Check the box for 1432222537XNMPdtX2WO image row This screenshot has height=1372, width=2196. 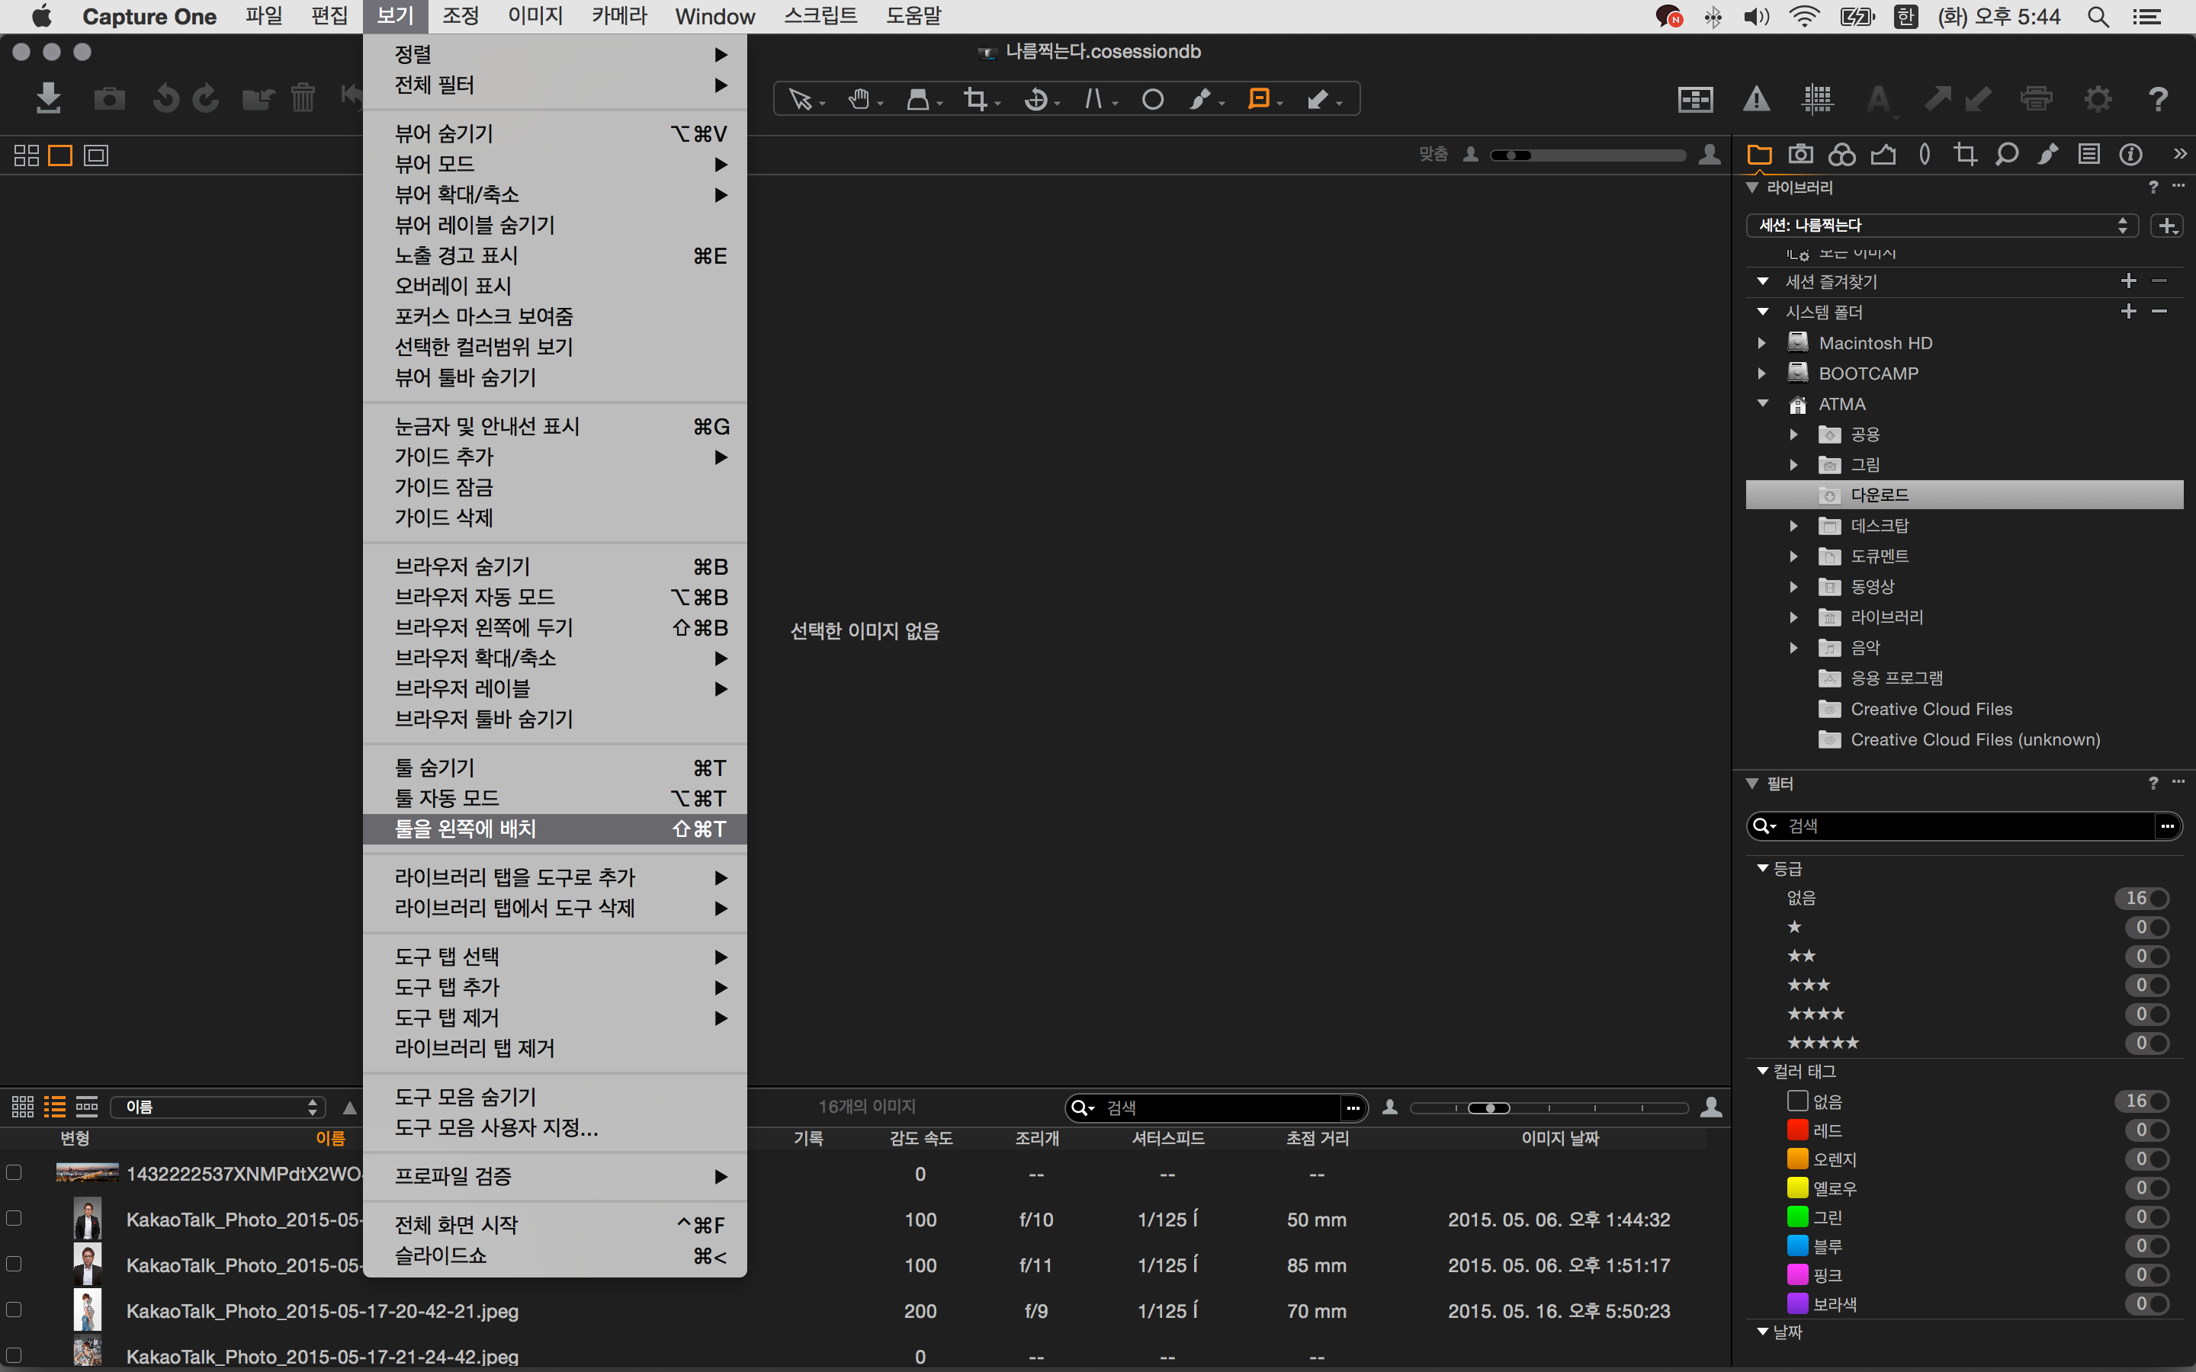click(14, 1172)
